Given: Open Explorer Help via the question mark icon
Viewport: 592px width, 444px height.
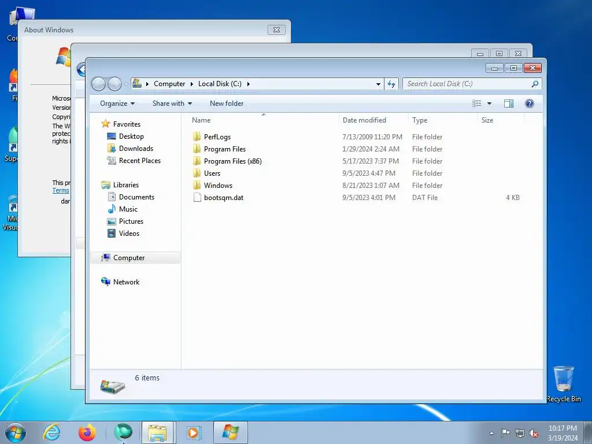Looking at the screenshot, I should pos(530,103).
